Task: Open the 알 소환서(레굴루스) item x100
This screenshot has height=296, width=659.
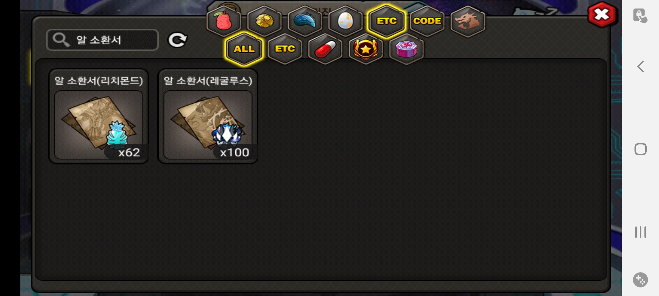Action: click(208, 116)
